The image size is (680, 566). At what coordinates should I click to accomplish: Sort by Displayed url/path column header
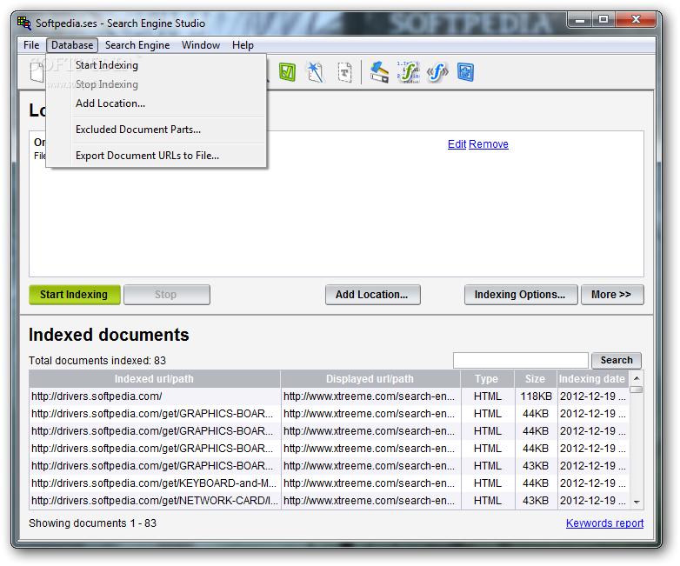point(370,378)
